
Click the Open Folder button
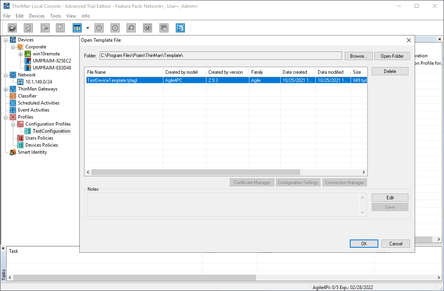click(392, 56)
